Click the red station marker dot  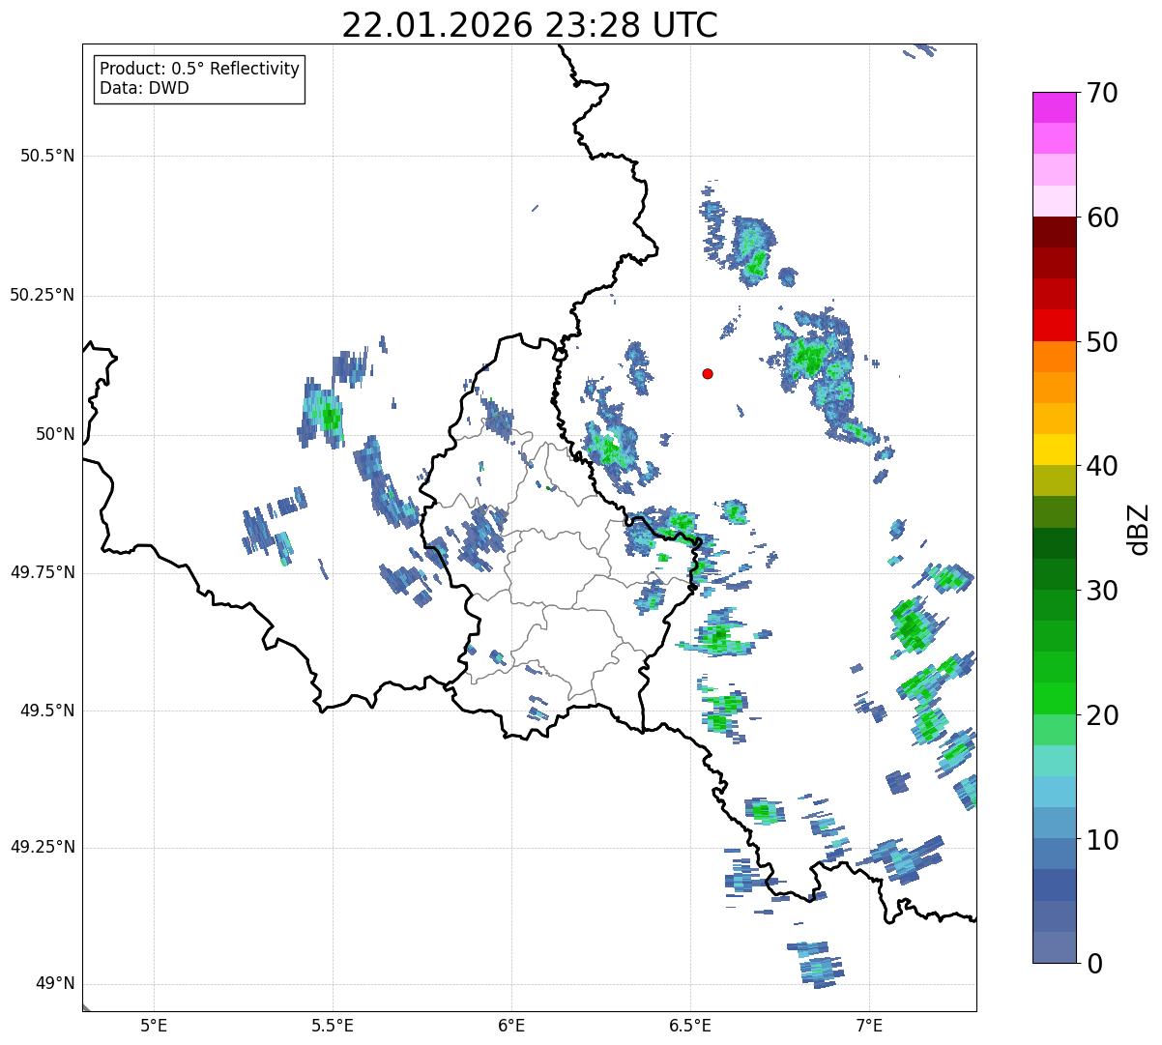pyautogui.click(x=708, y=374)
